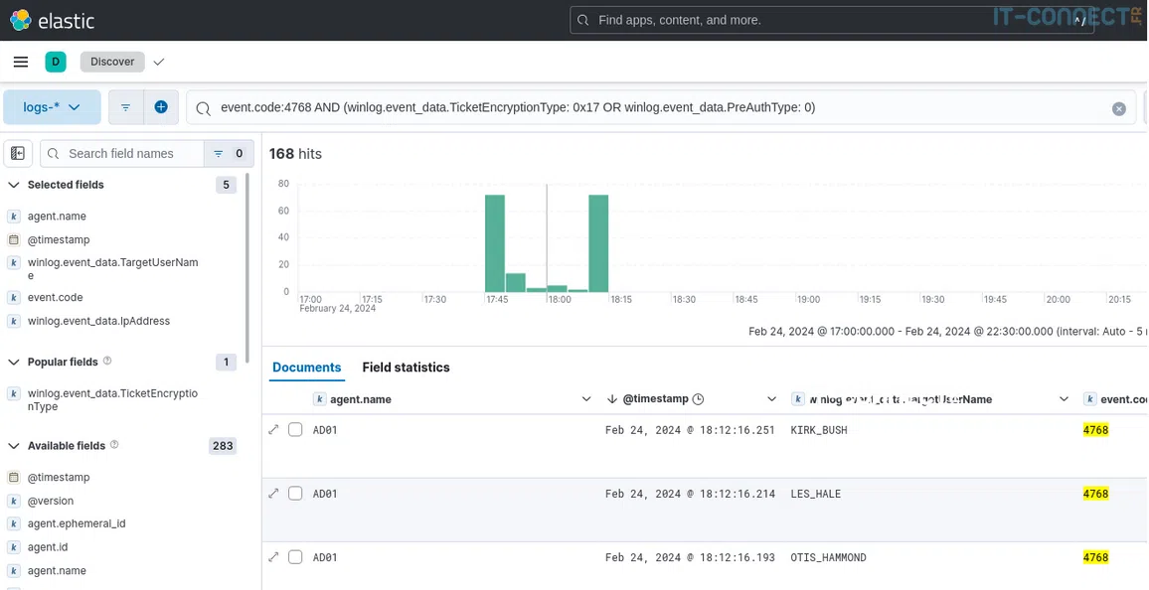The image size is (1149, 590).
Task: Clear the query with the X icon
Action: point(1118,108)
